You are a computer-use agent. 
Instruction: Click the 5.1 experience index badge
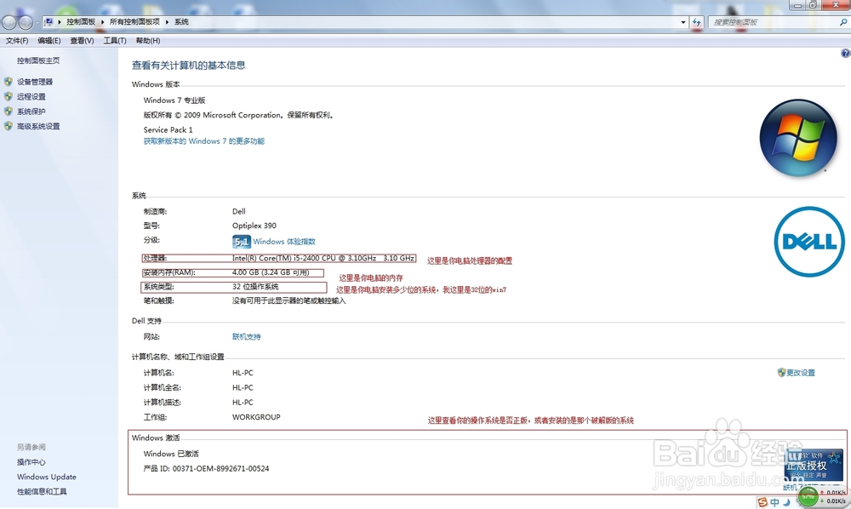241,242
